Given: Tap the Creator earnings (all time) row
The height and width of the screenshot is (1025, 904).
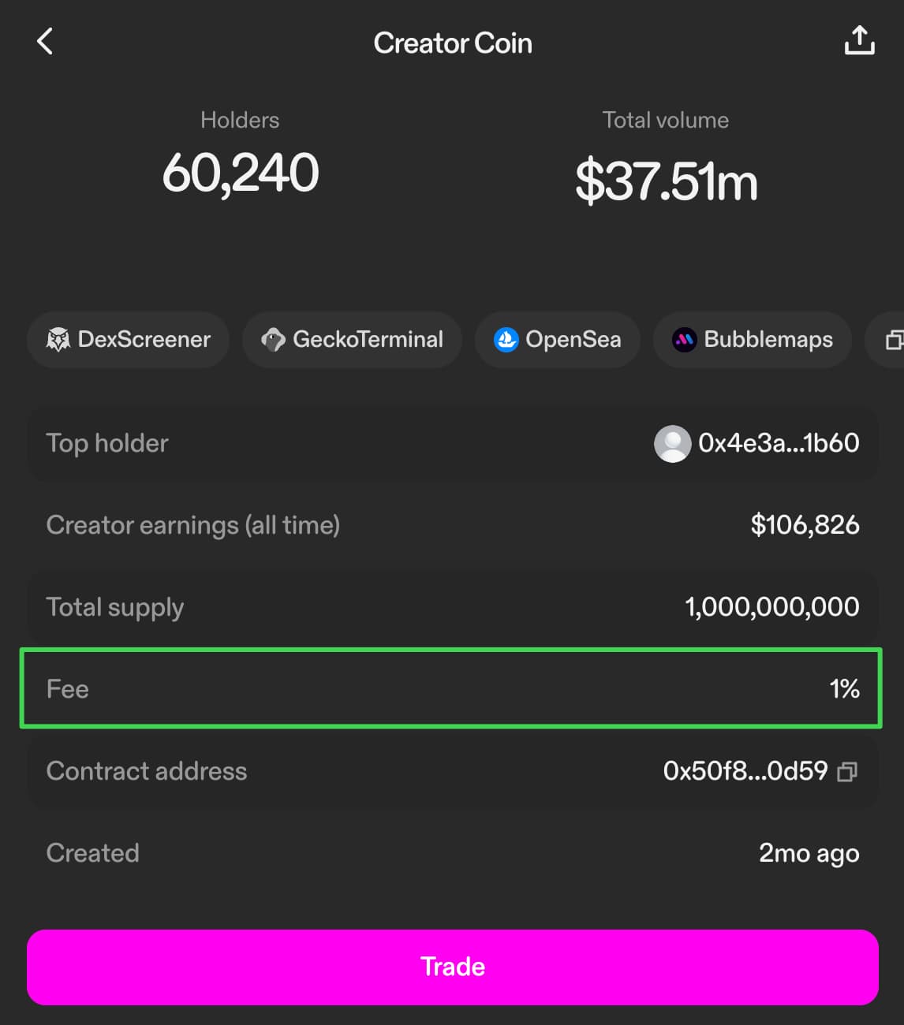Looking at the screenshot, I should 451,525.
